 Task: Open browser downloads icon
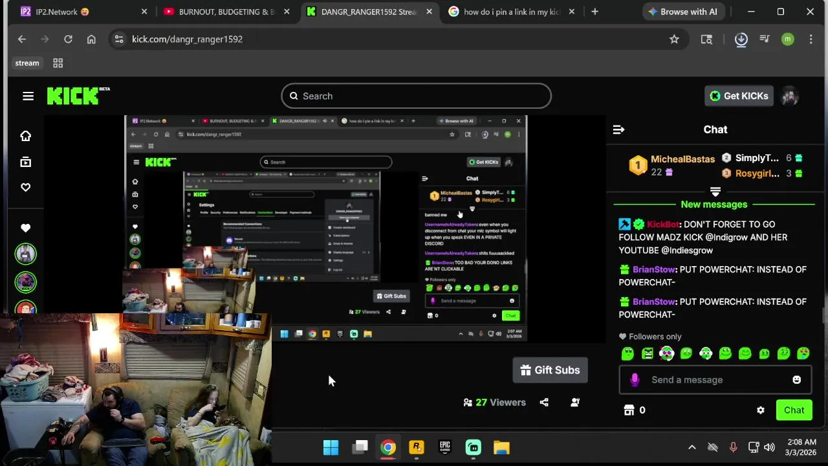tap(741, 39)
